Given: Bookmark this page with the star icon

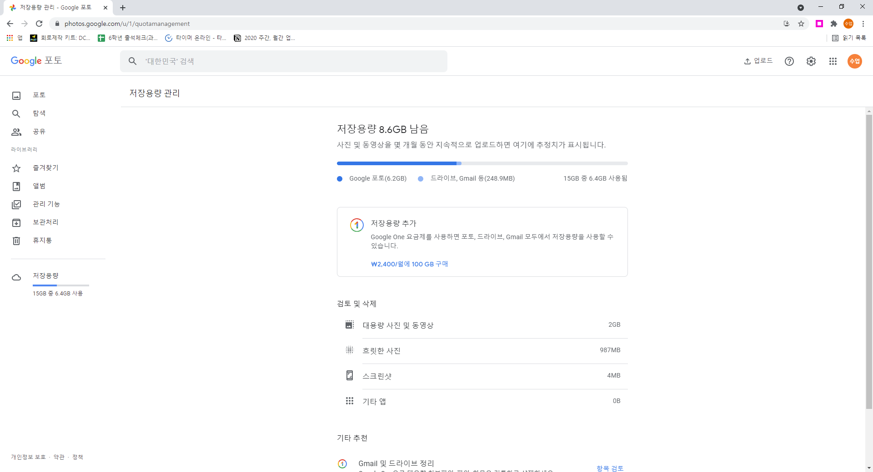Looking at the screenshot, I should [801, 24].
